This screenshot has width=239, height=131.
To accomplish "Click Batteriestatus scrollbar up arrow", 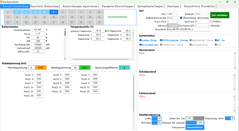I will point(65,29).
